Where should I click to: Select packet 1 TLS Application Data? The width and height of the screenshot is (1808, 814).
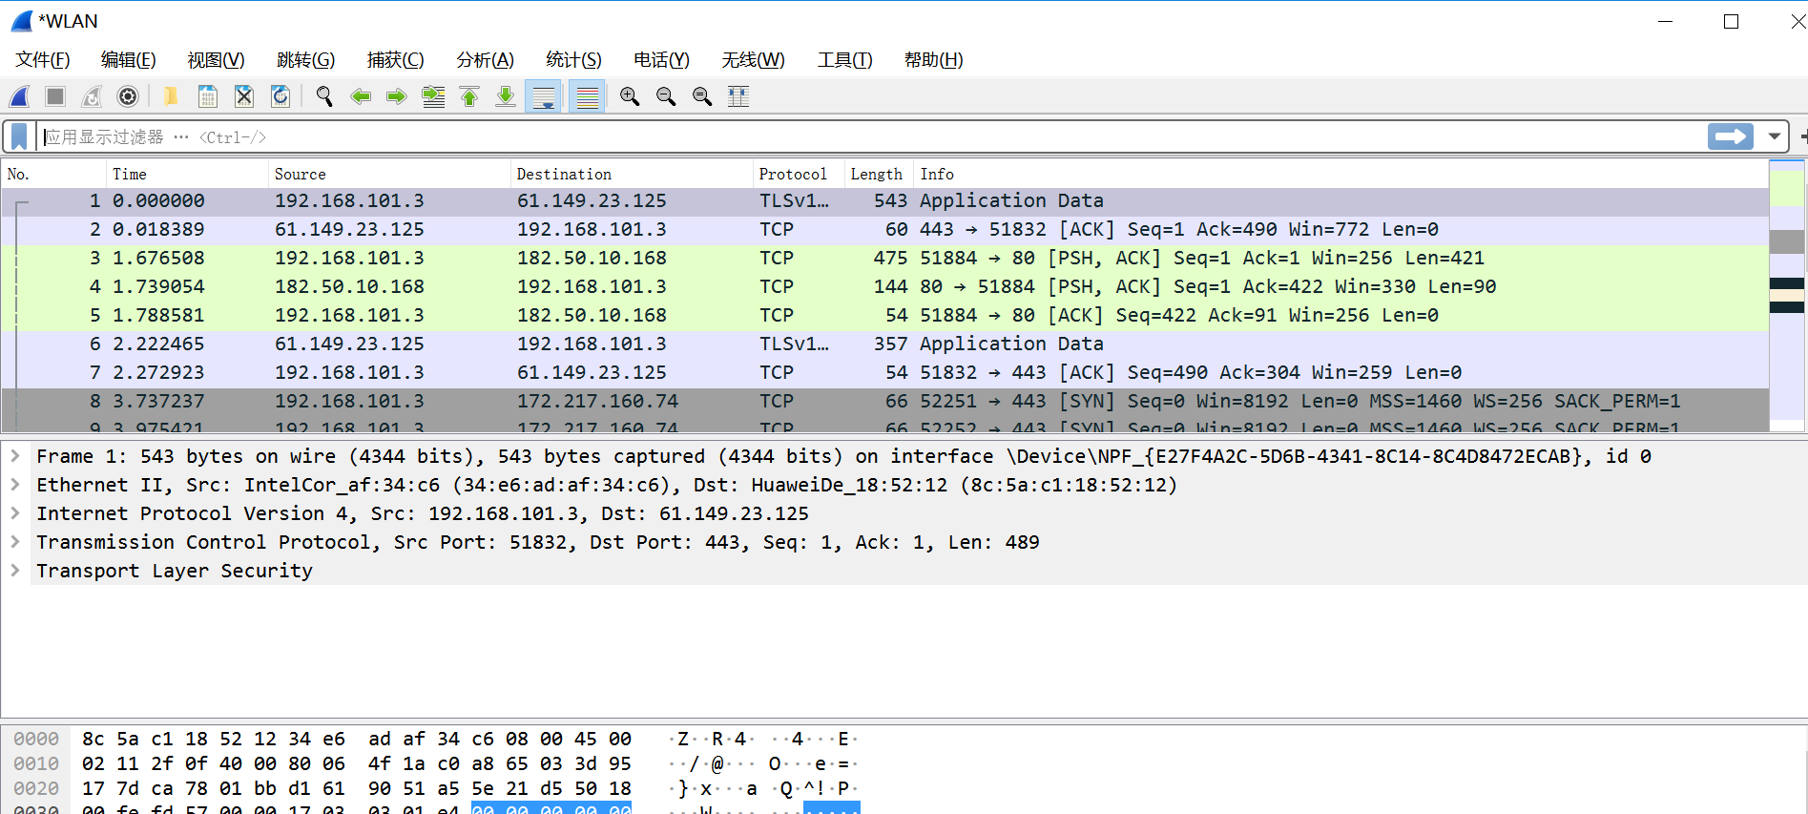click(884, 200)
